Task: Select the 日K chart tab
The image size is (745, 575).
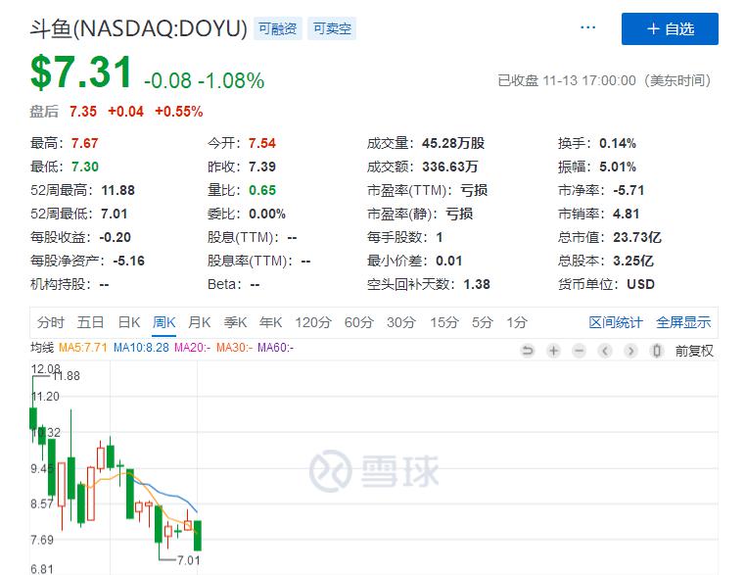Action: pos(129,322)
